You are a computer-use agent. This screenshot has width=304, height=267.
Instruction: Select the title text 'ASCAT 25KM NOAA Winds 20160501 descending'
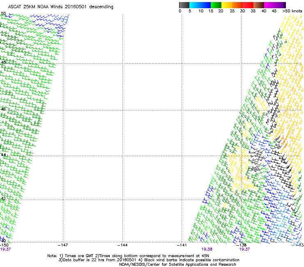click(60, 7)
